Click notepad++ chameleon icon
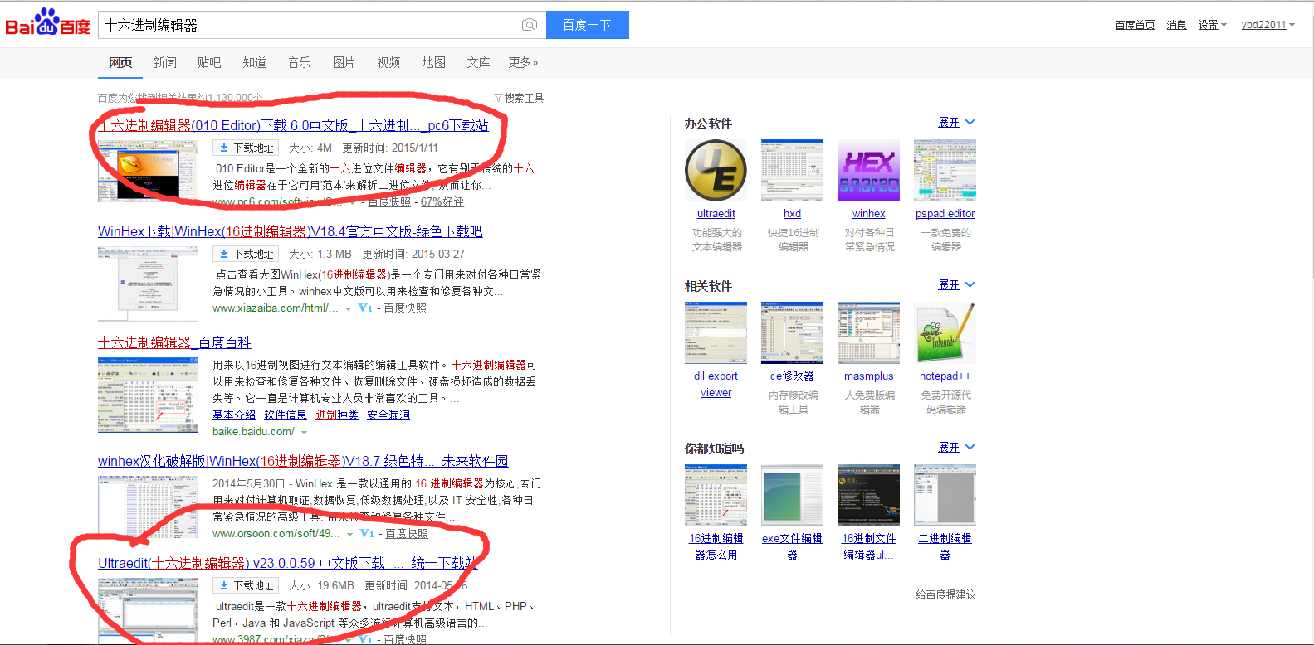 [945, 332]
